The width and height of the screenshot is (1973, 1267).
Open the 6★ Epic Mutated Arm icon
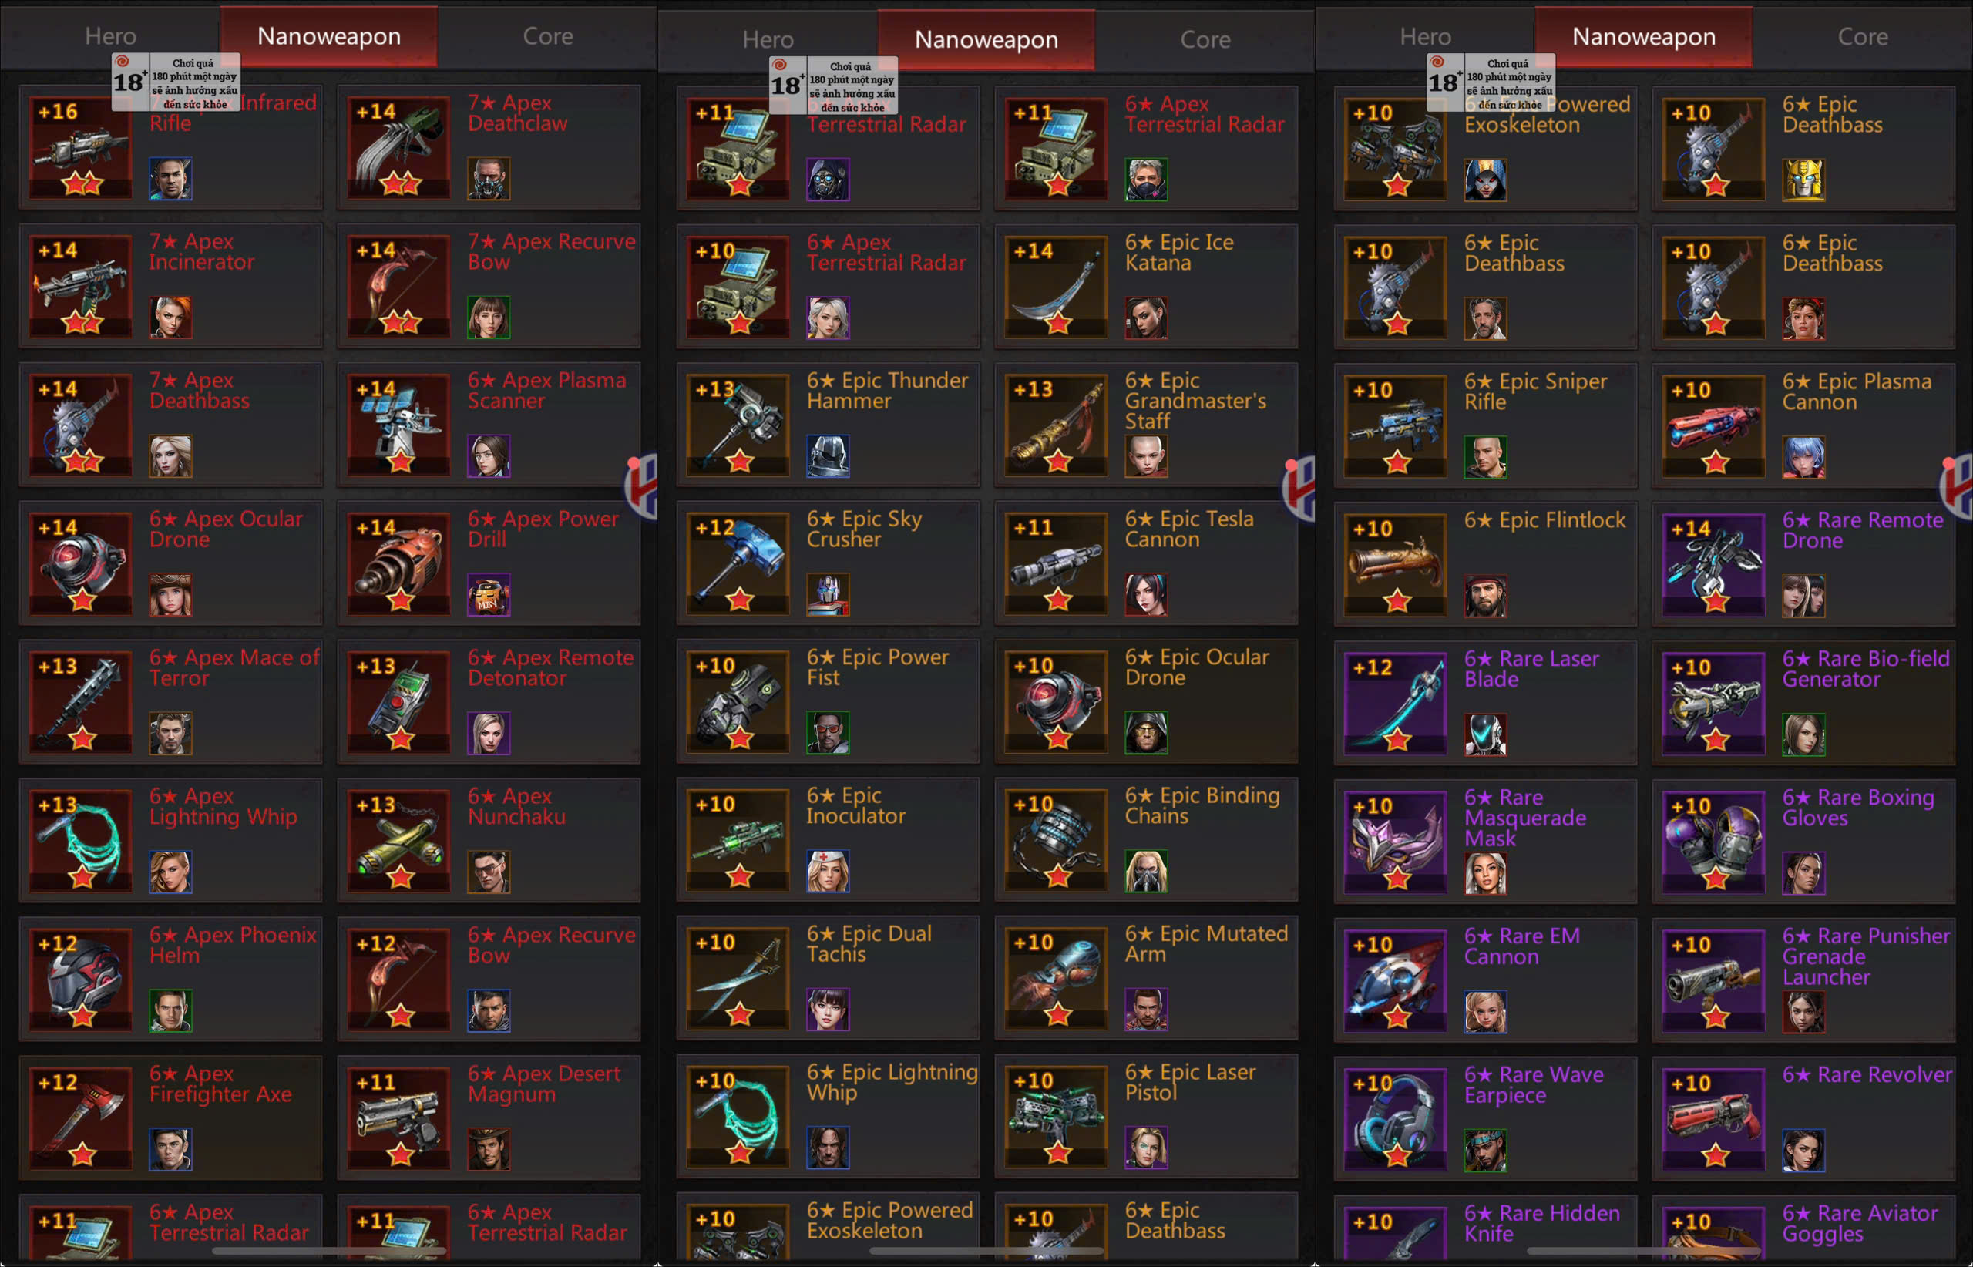click(1057, 979)
